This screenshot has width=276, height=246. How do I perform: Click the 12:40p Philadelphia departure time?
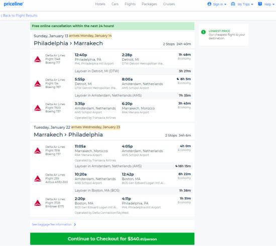(81, 55)
